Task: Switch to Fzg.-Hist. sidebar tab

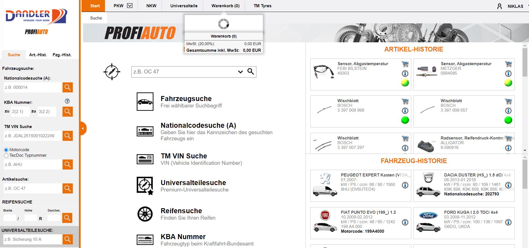Action: tap(62, 55)
